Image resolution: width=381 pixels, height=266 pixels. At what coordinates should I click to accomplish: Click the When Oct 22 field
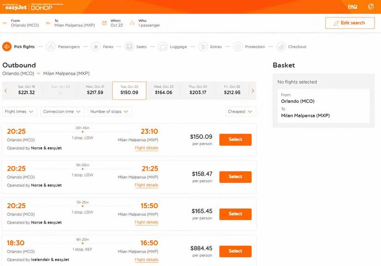coord(117,23)
